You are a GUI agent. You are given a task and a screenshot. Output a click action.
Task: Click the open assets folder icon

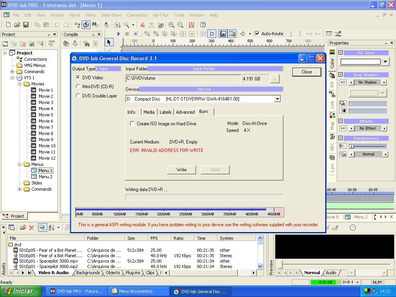[23, 227]
